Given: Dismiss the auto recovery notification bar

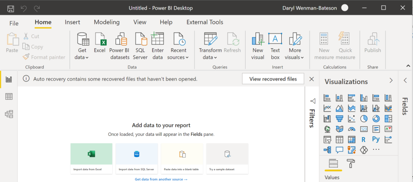Looking at the screenshot, I should pos(311,79).
